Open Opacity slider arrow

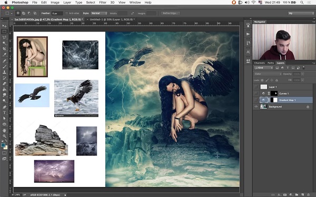tap(302, 74)
